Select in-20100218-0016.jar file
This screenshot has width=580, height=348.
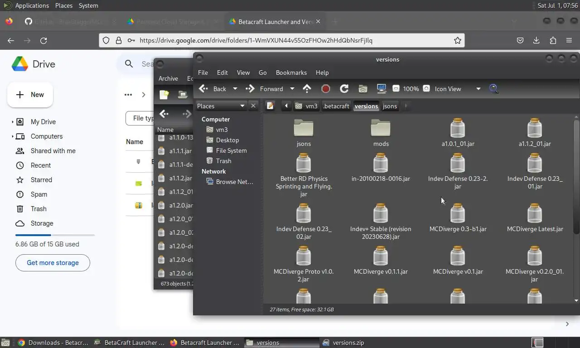pos(381,168)
